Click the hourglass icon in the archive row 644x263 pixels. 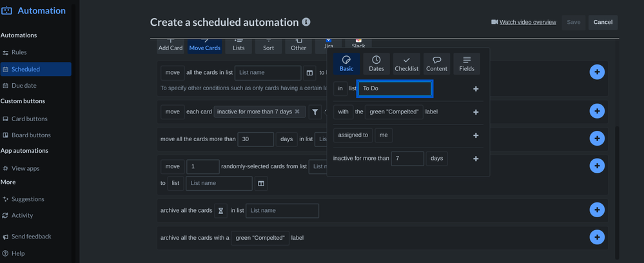[220, 211]
